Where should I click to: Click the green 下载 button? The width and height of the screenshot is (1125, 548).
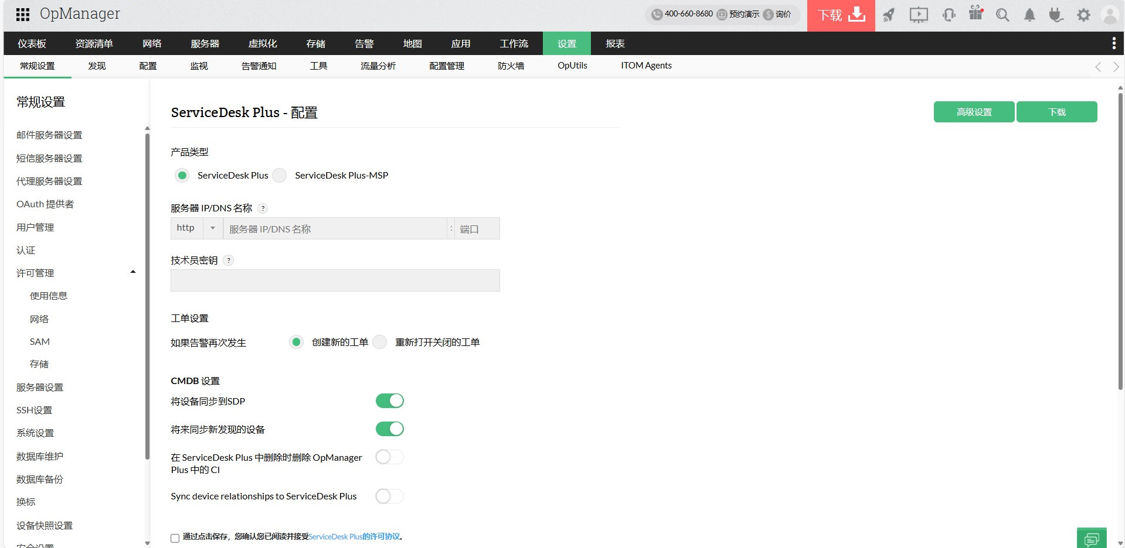coord(1057,112)
